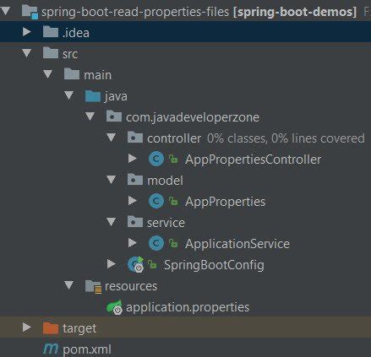Select the main folder name

(x=98, y=75)
